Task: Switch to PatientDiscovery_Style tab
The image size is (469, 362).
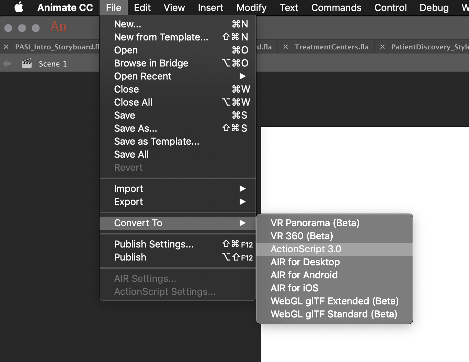Action: 430,47
